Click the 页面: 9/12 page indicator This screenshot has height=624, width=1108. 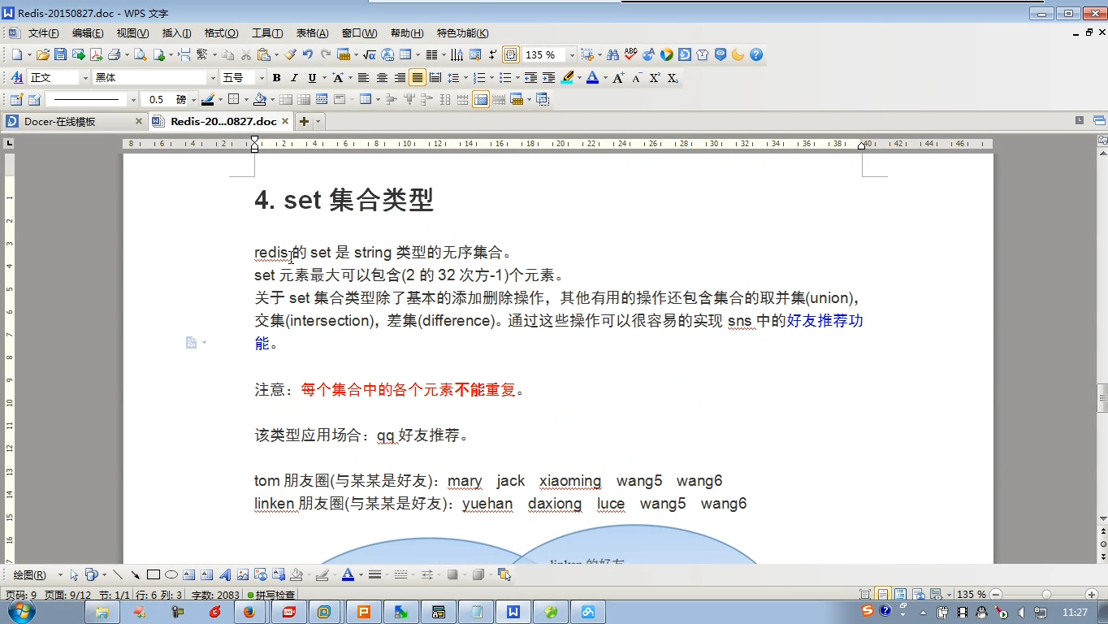pyautogui.click(x=67, y=596)
